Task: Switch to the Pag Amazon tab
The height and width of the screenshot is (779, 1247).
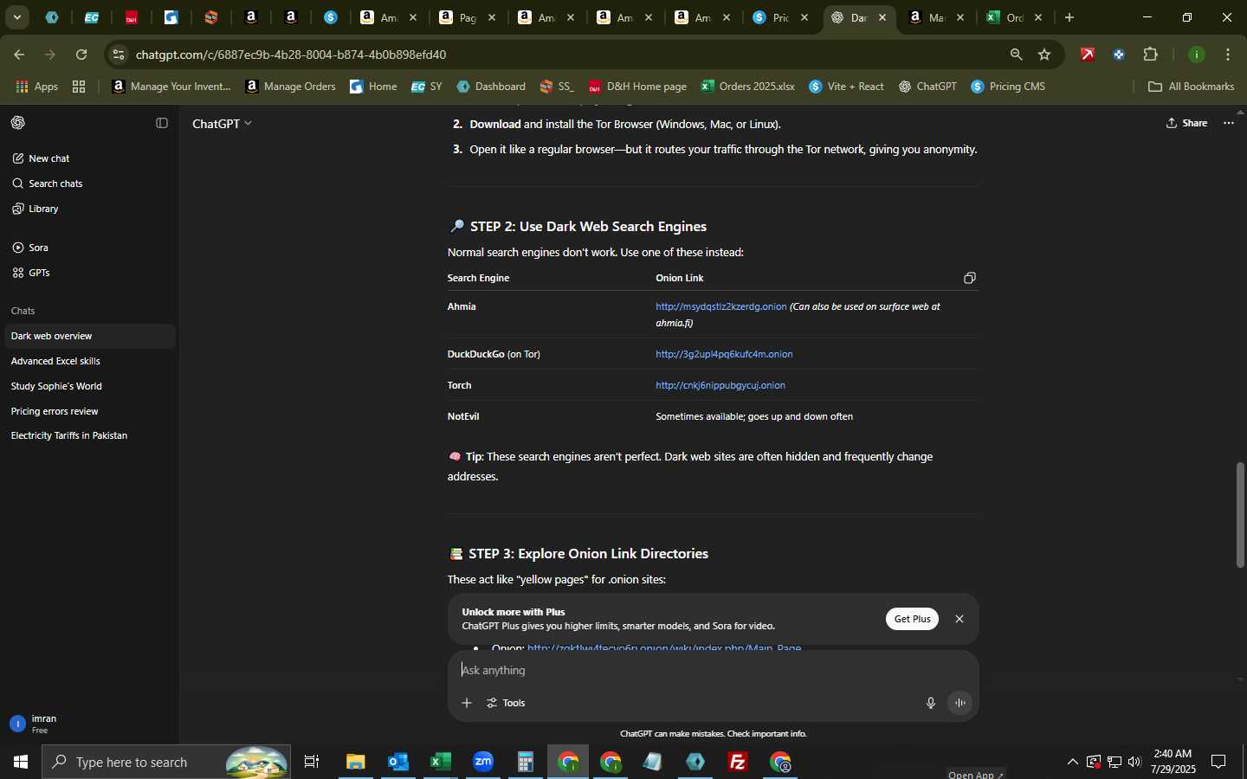Action: pos(468,17)
